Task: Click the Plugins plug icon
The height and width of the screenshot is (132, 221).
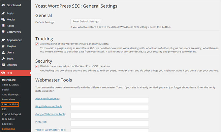Action: [3, 46]
